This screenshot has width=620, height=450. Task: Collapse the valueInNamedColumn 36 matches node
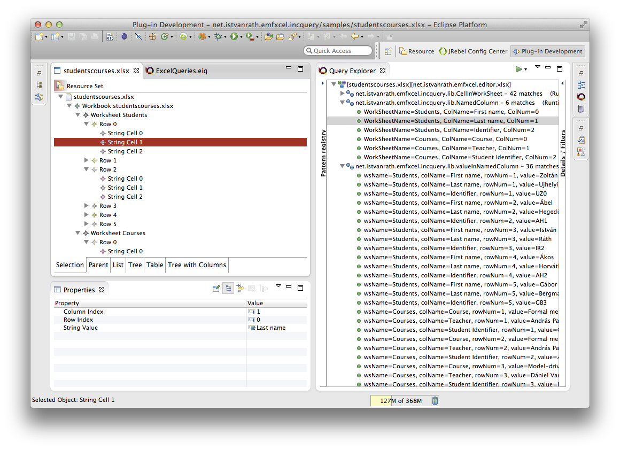point(343,166)
